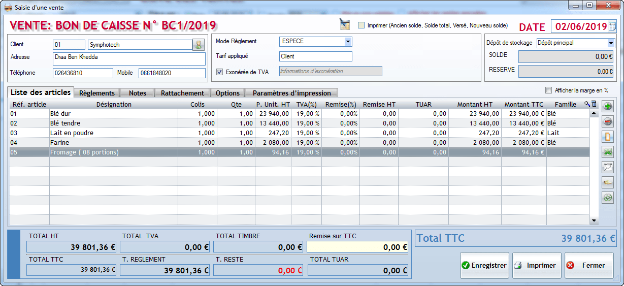The image size is (624, 286).
Task: Click the TOTAL HT value 39 801,36 €
Action: click(x=72, y=247)
